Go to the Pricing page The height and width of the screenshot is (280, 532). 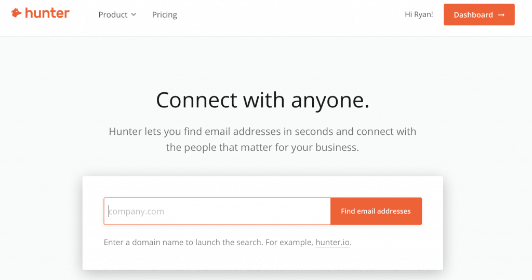165,15
